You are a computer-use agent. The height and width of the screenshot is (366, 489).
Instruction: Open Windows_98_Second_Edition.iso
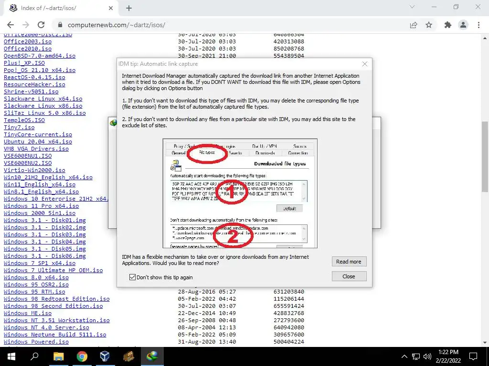(53, 306)
